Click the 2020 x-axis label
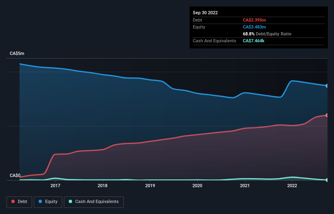Viewport: 334px width, 214px height. tap(197, 186)
